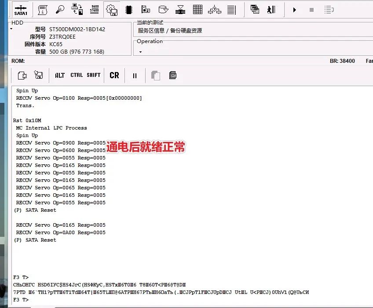This screenshot has width=373, height=308.
Task: Click the cascading windows icon
Action: pos(255,10)
